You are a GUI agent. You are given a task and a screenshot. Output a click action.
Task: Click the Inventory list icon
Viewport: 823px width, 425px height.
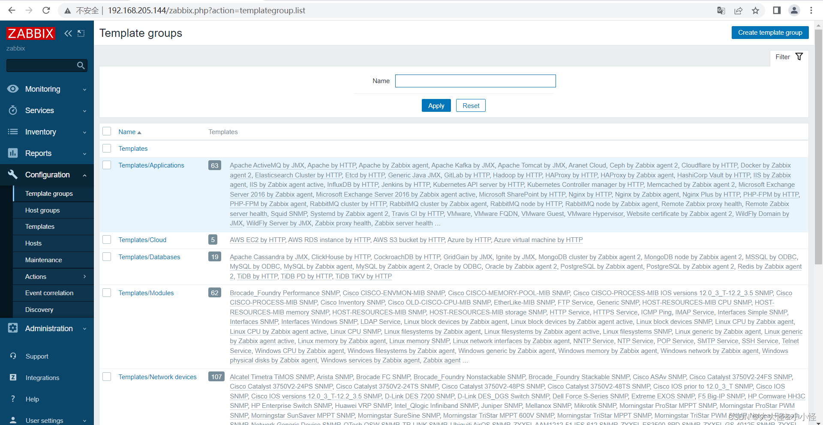[x=13, y=132]
